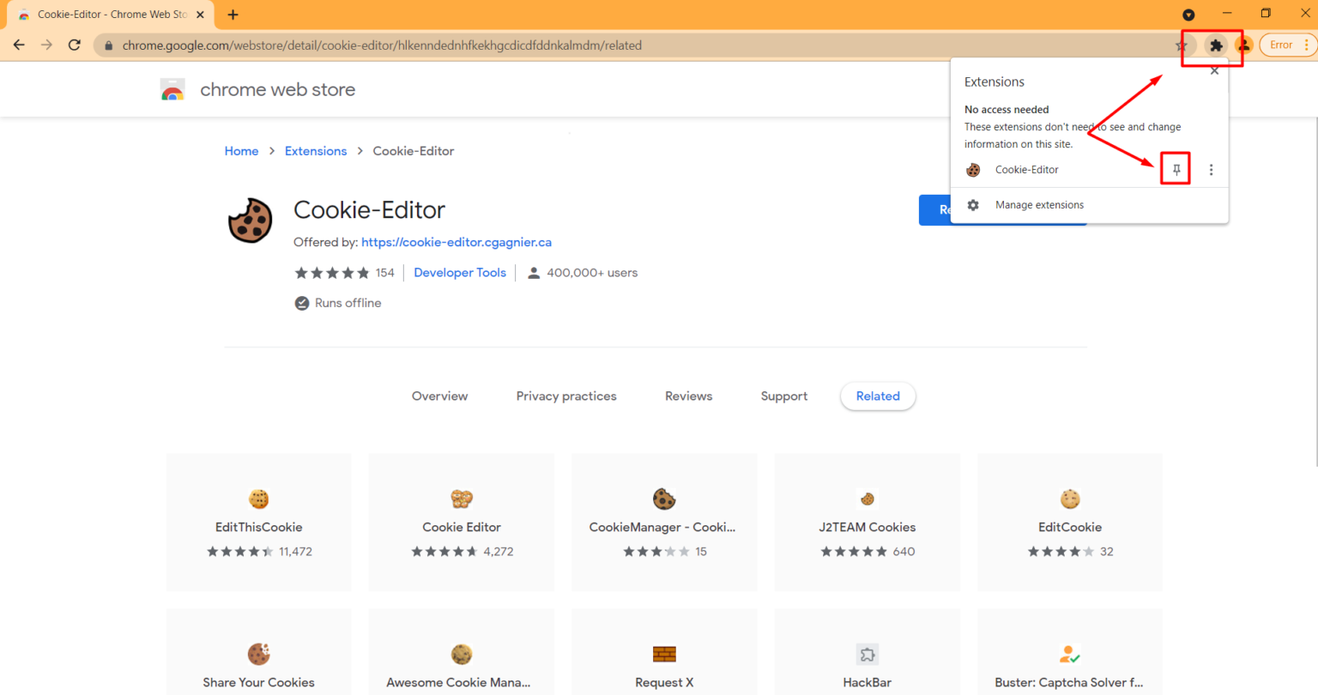
Task: Click the Request X brick-wall icon
Action: [664, 654]
